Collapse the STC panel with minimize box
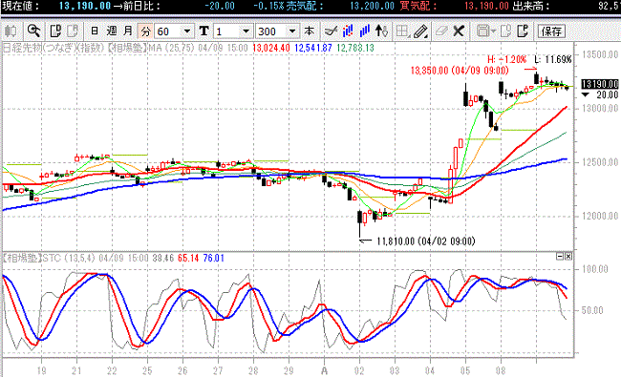The image size is (621, 377). [x=560, y=257]
